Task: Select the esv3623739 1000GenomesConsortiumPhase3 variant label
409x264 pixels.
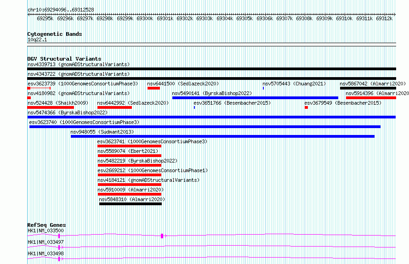Action: 83,84
